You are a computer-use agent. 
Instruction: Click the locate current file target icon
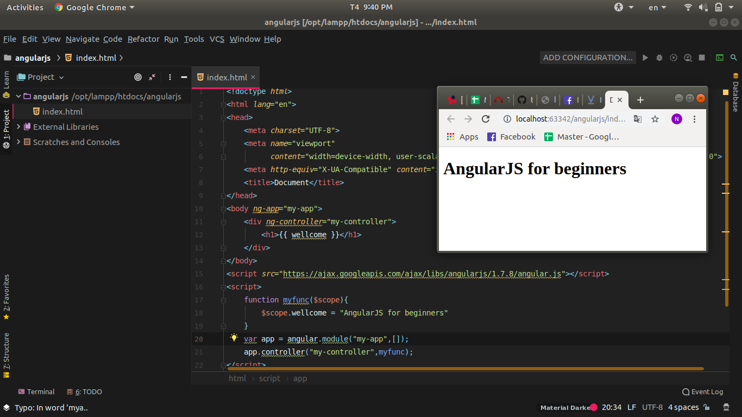tap(138, 77)
